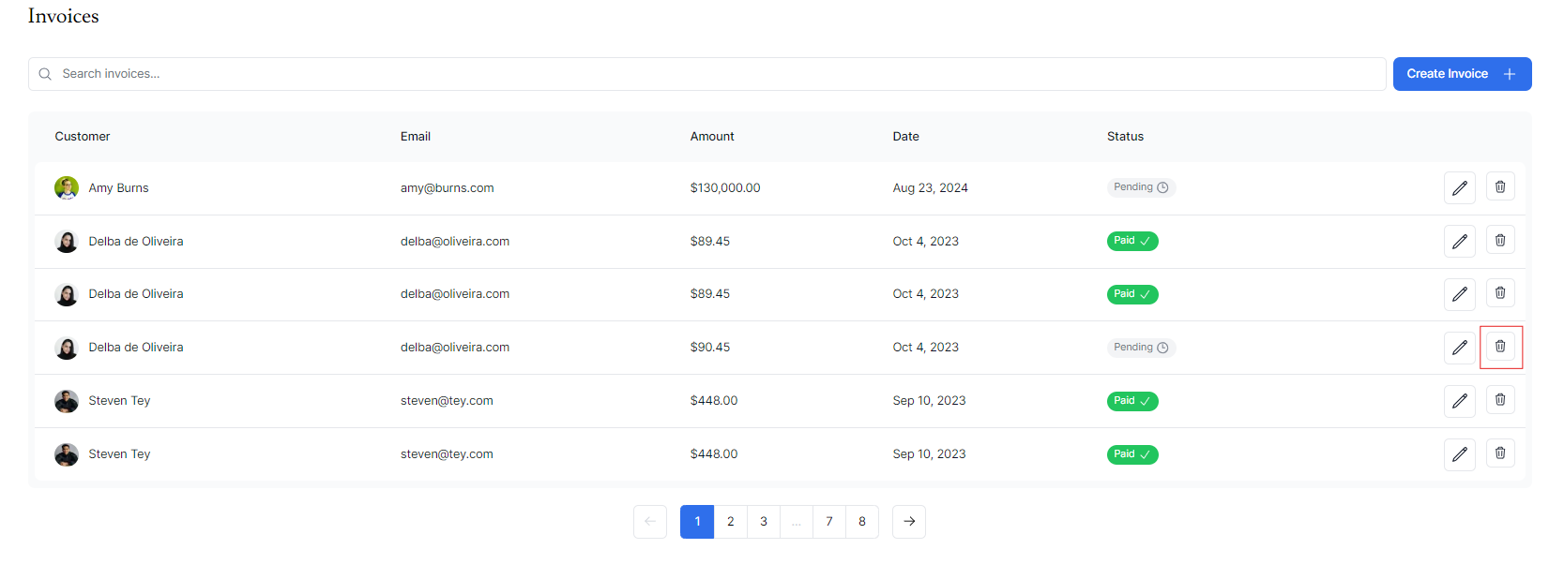Delete the $90.45 Delba invoice trash icon
Screen dimensions: 1549x579
click(1500, 347)
